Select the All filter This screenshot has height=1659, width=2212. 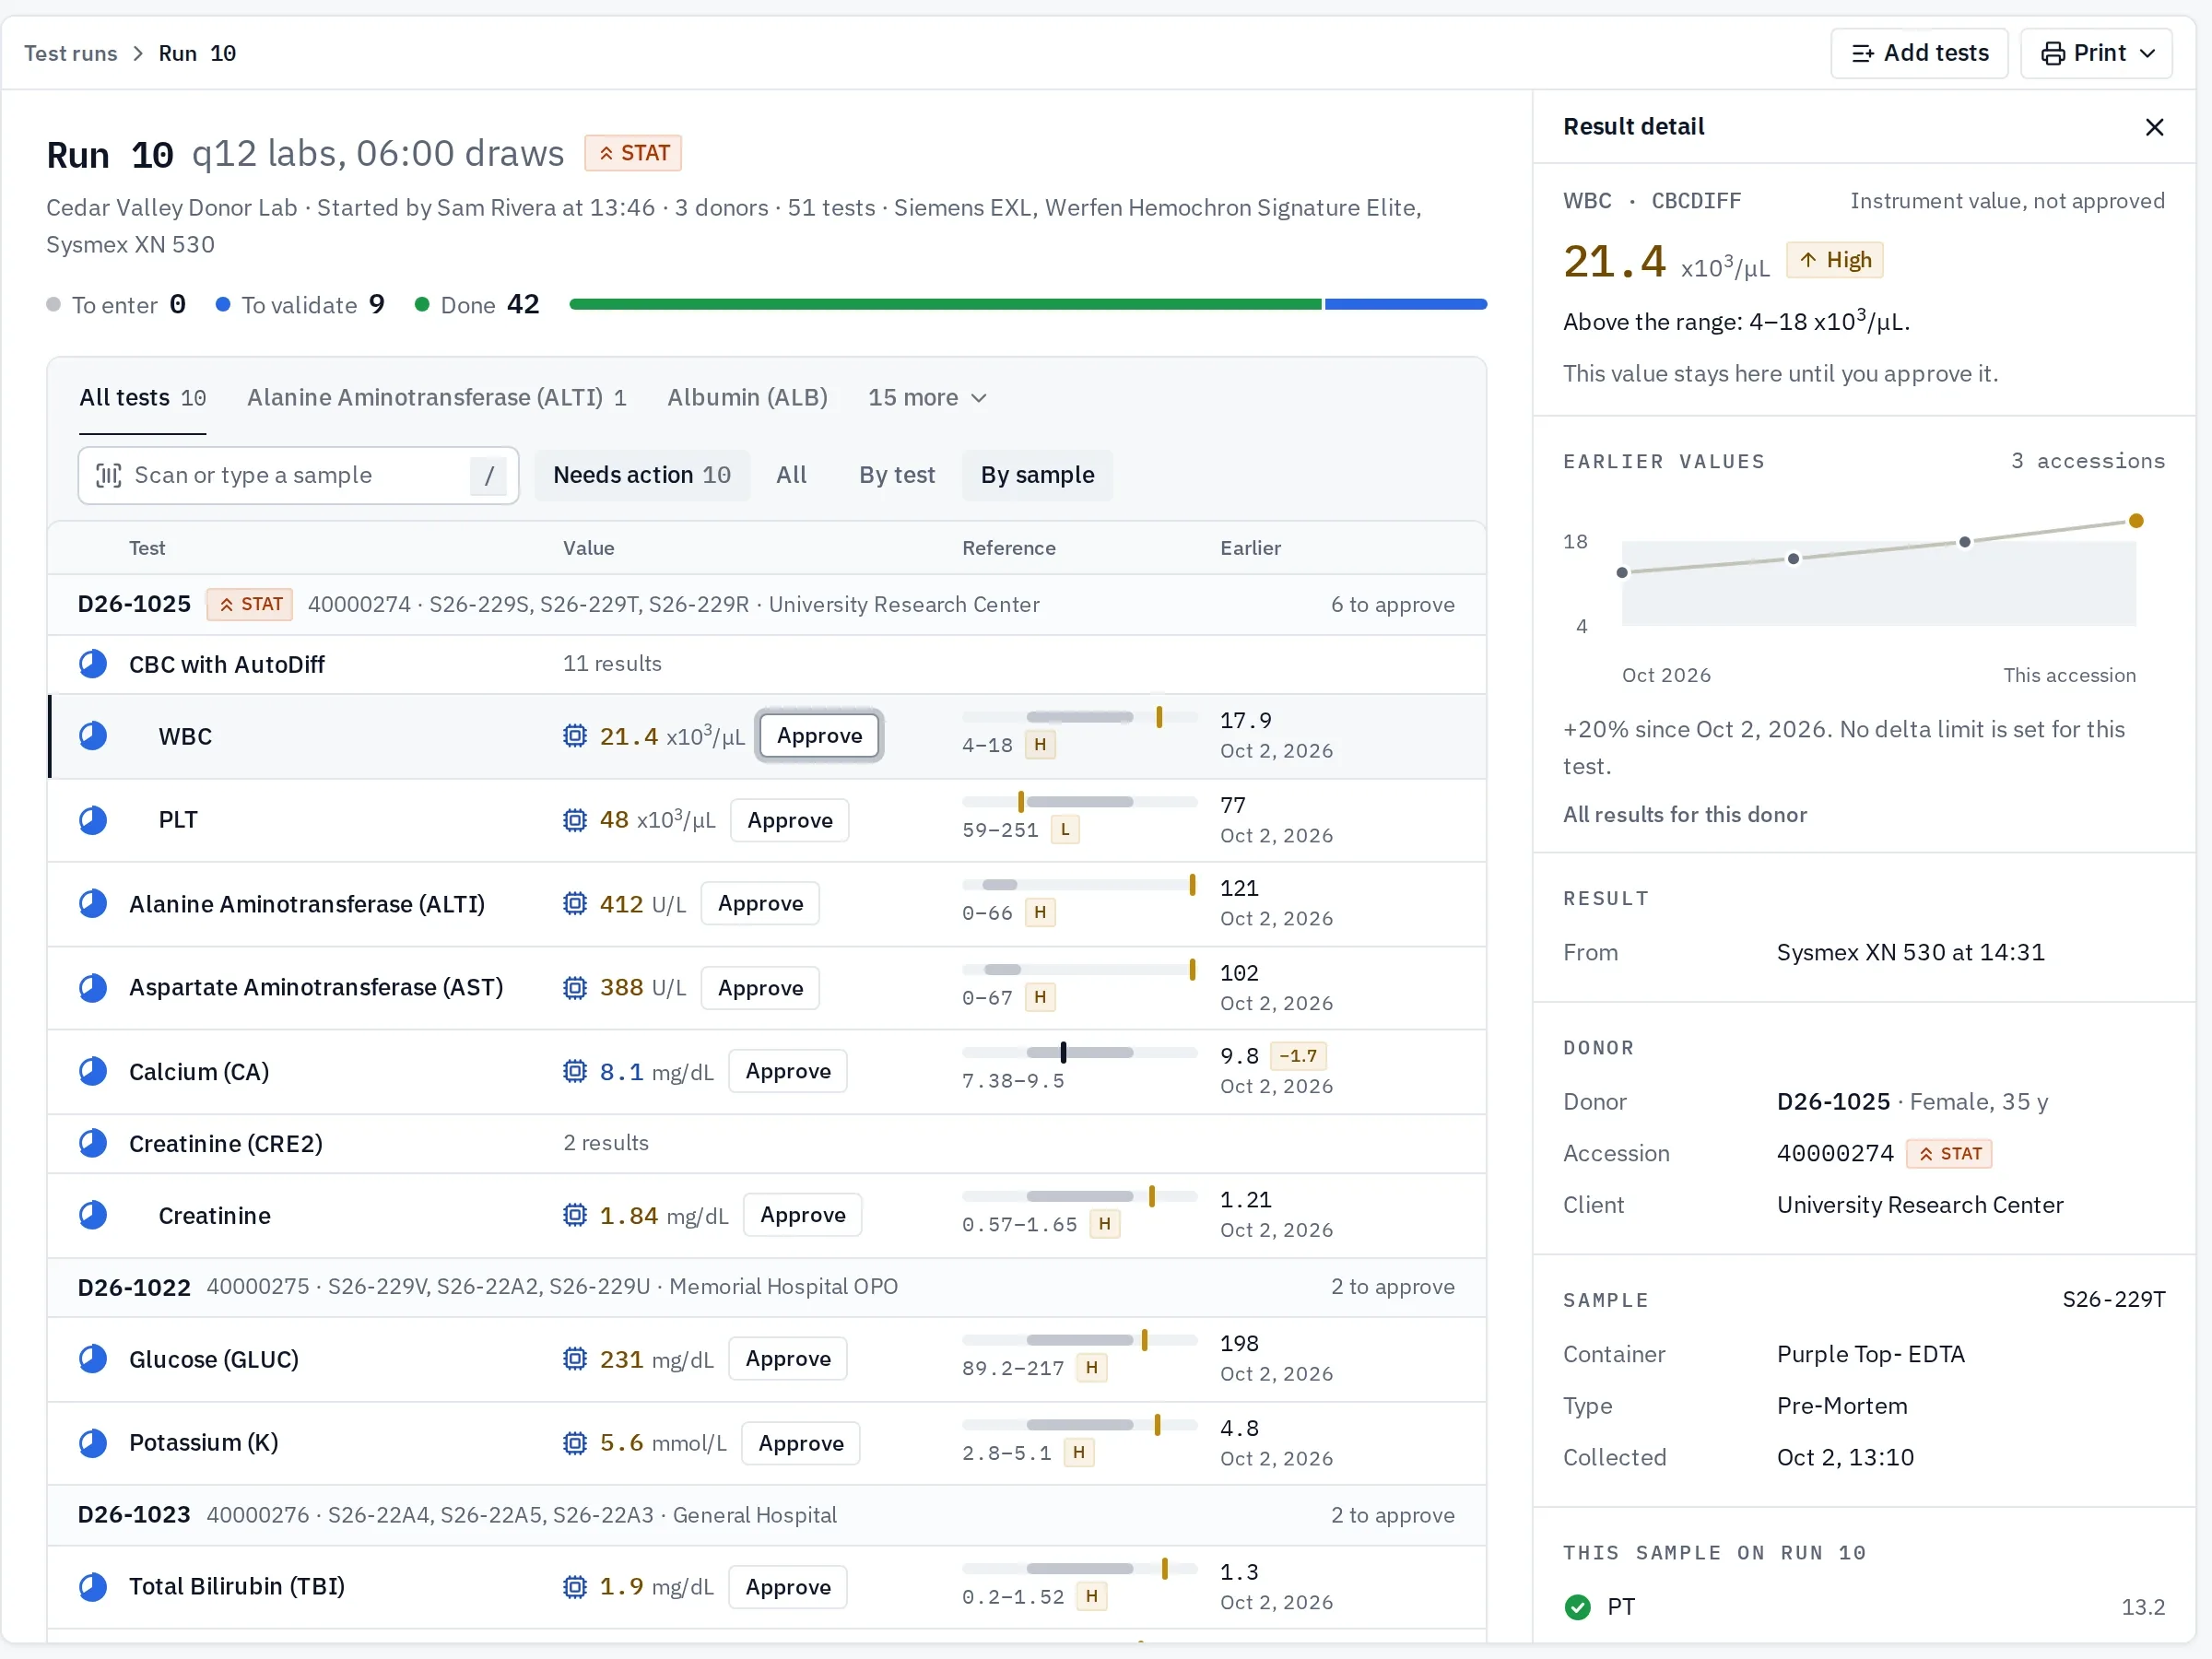coord(791,475)
